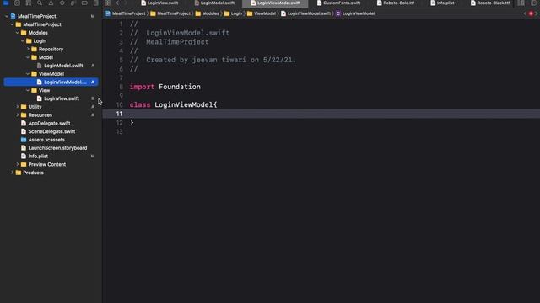Screen dimensions: 540x303
Task: Click the 'class' keyword on line 10
Action: coord(140,104)
